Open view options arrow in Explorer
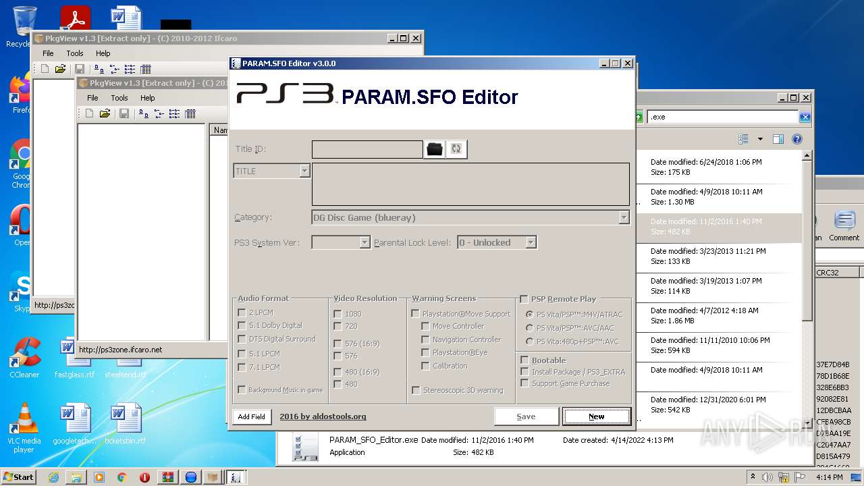 coord(760,139)
